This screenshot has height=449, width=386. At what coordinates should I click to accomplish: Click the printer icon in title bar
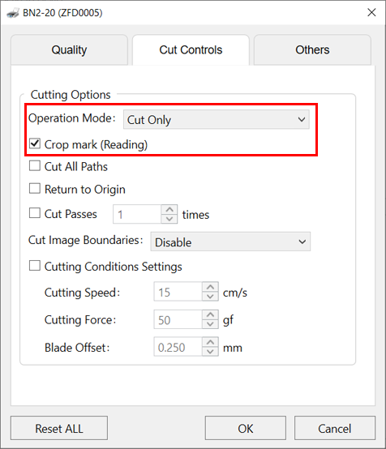13,13
